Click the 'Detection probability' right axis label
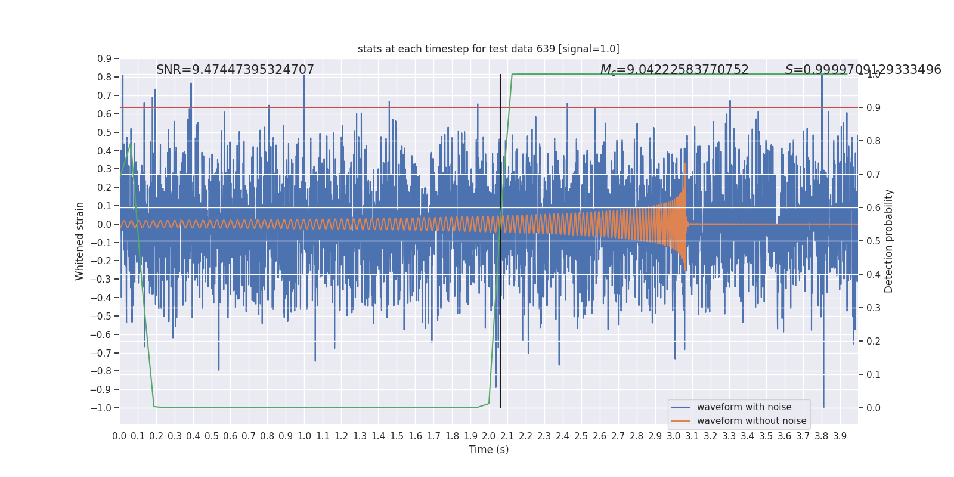This screenshot has height=477, width=954. (x=889, y=241)
